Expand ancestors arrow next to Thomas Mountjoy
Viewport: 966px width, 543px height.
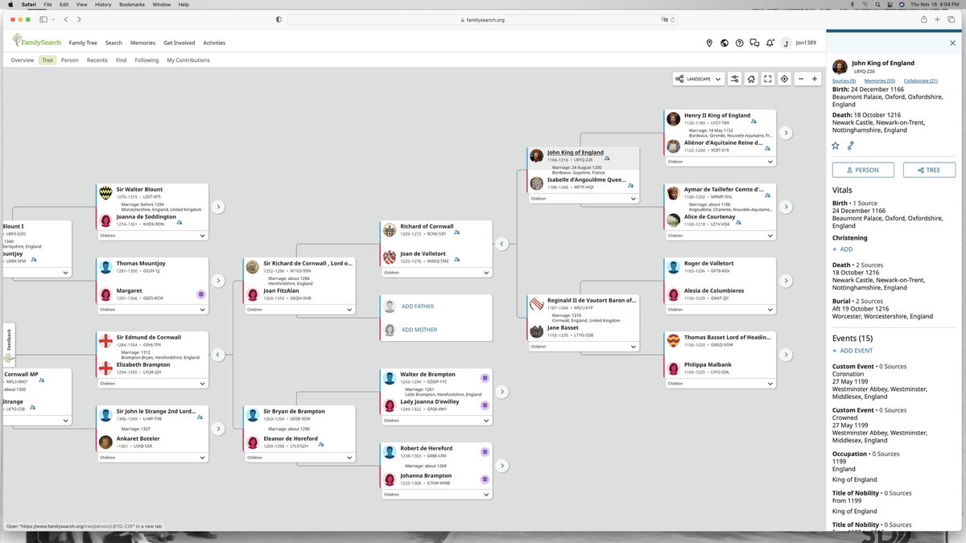pos(217,281)
